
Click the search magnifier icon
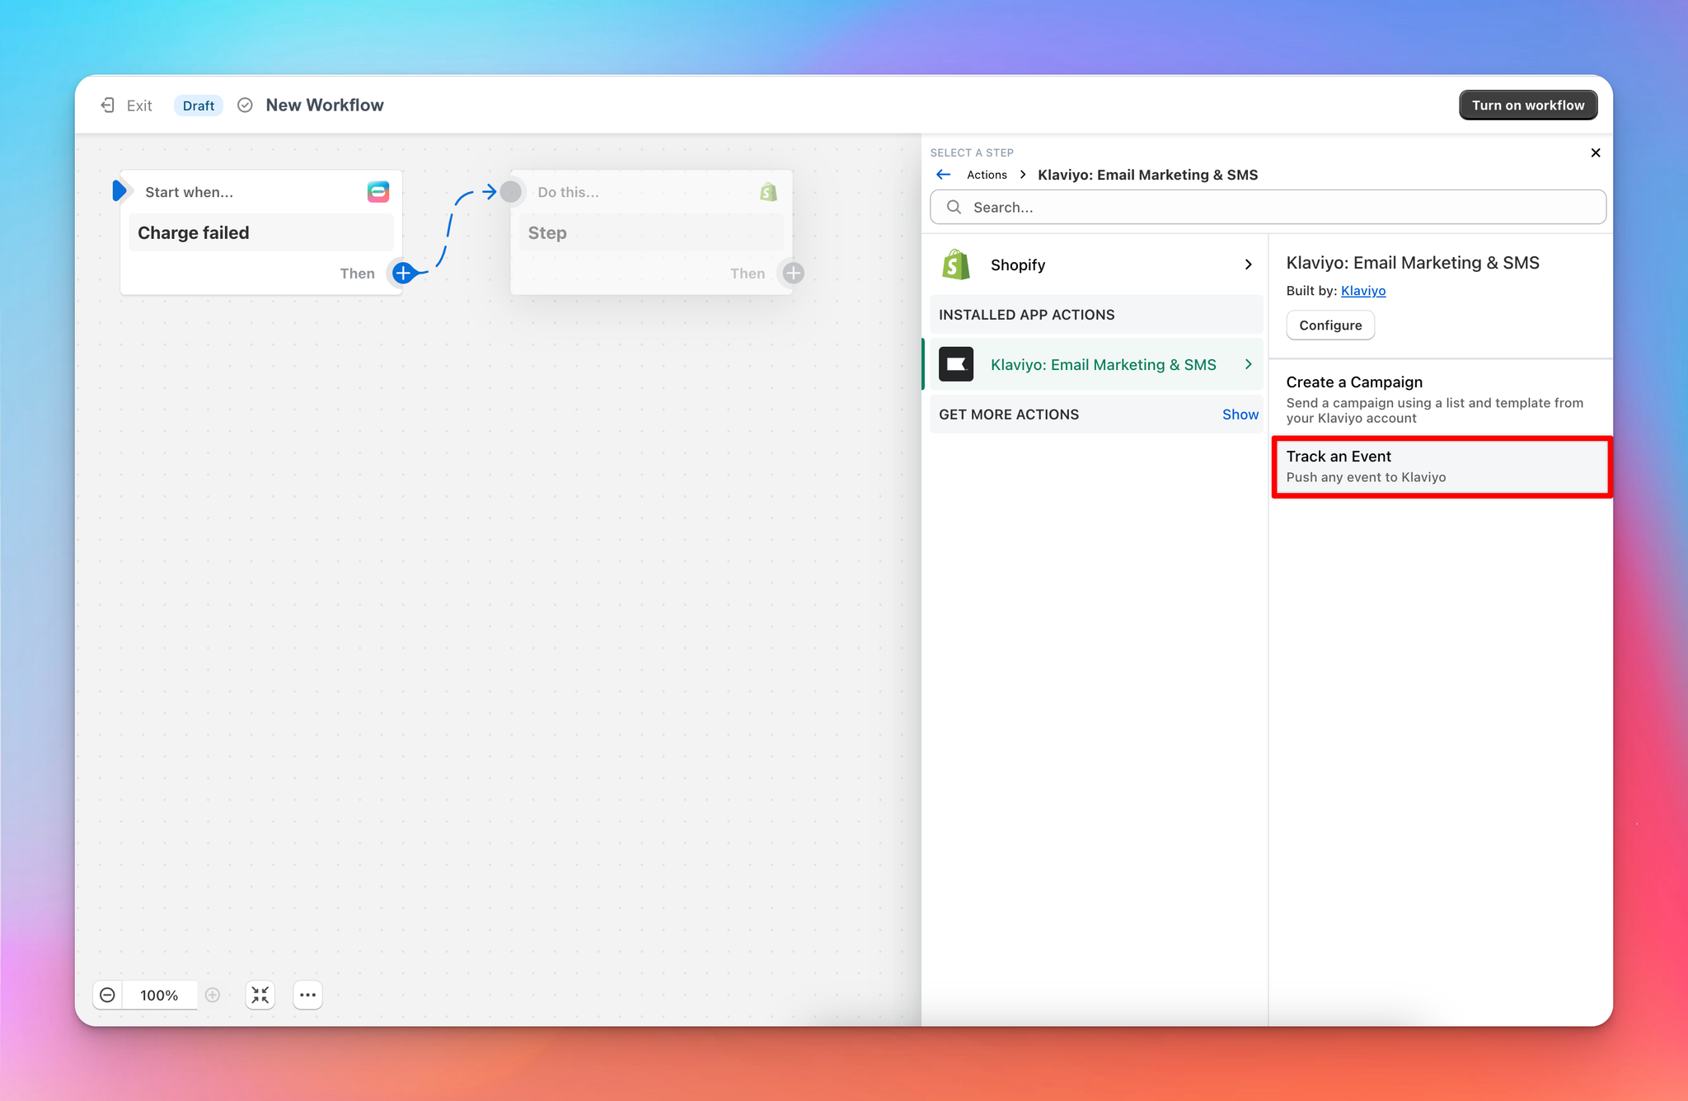click(x=954, y=207)
